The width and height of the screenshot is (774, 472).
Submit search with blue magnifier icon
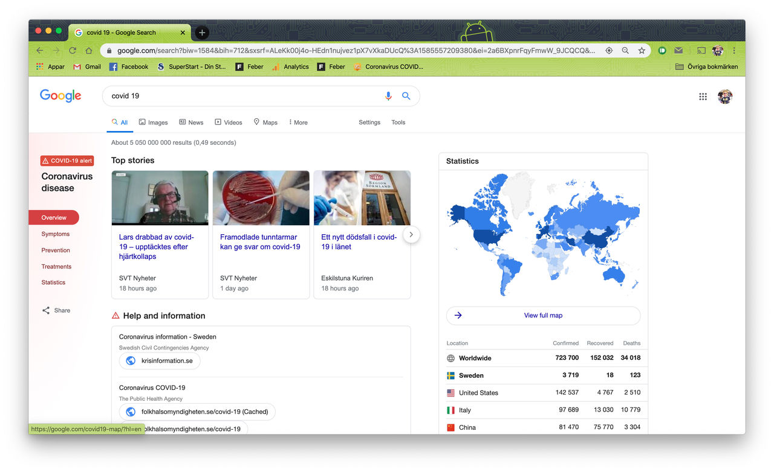tap(406, 96)
